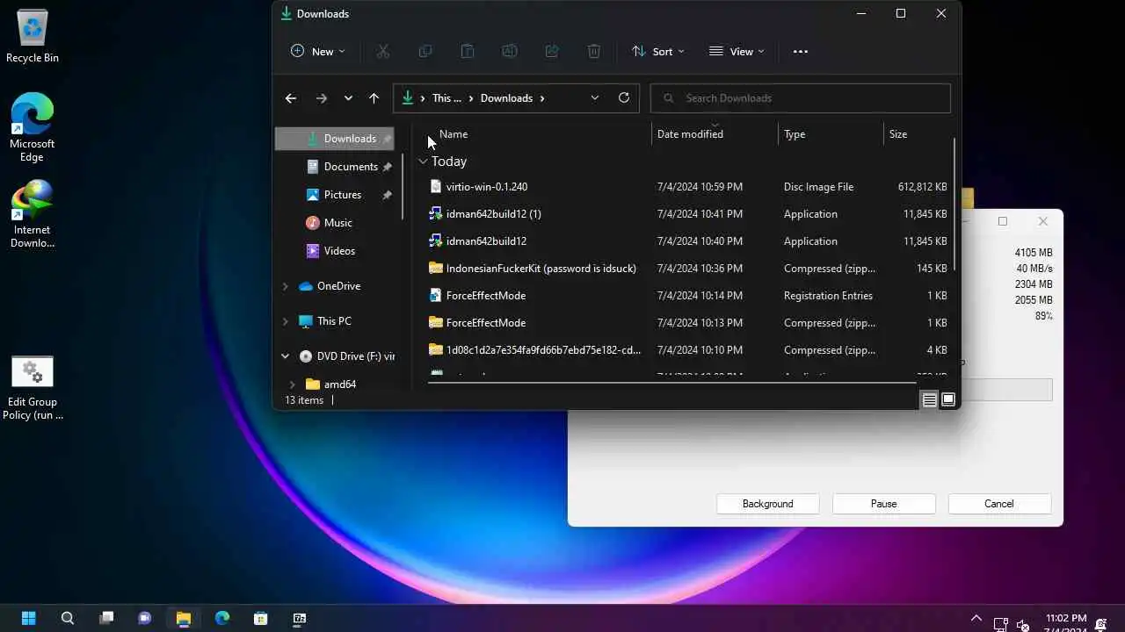Image resolution: width=1125 pixels, height=632 pixels.
Task: Click Background button in download dialog
Action: pos(768,504)
